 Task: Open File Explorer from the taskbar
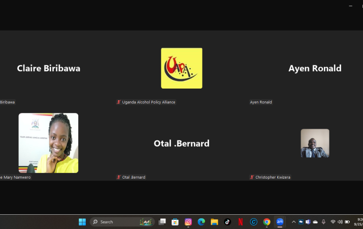214,222
